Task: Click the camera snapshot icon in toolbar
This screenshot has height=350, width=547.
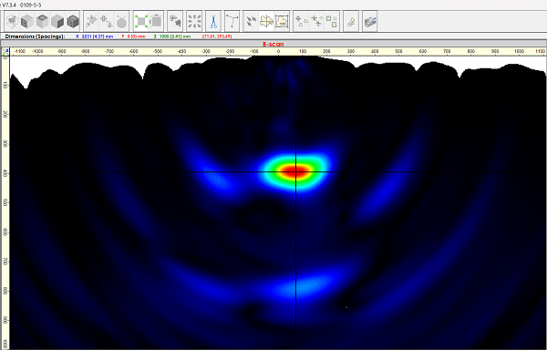Action: pos(369,22)
